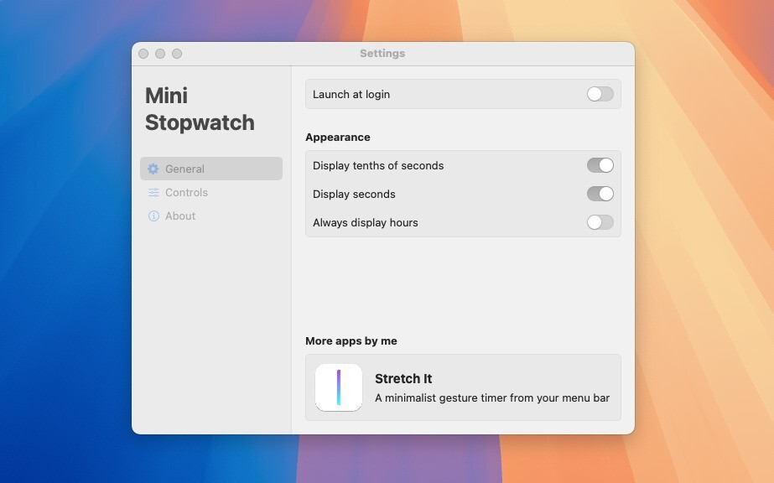This screenshot has width=774, height=483.
Task: Minimize the Settings window
Action: pyautogui.click(x=160, y=54)
